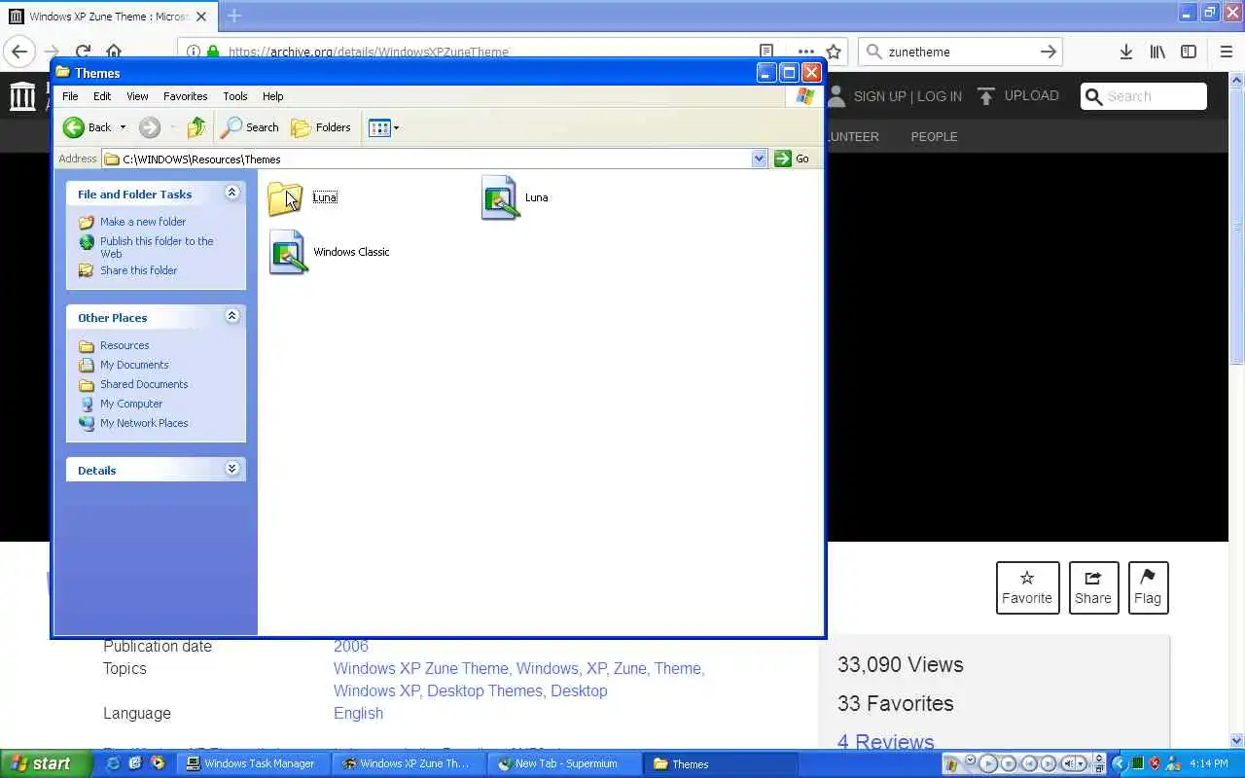Toggle browser sidebar icon
The height and width of the screenshot is (778, 1245).
1189,52
